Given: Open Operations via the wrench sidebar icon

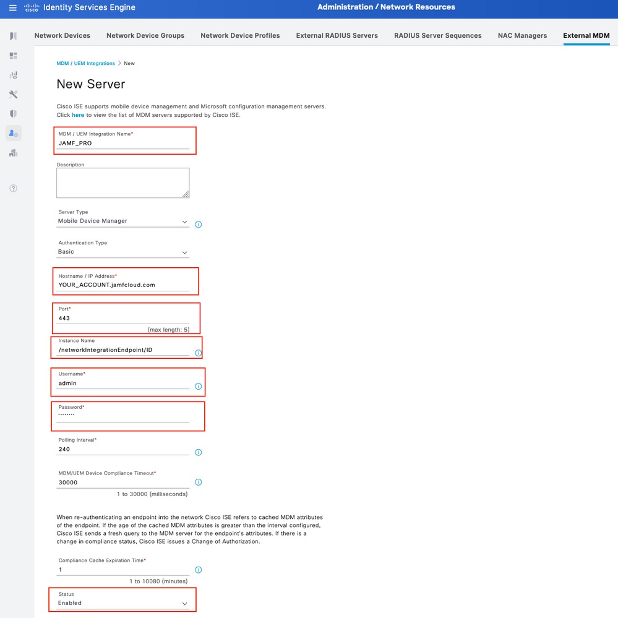Looking at the screenshot, I should (12, 94).
